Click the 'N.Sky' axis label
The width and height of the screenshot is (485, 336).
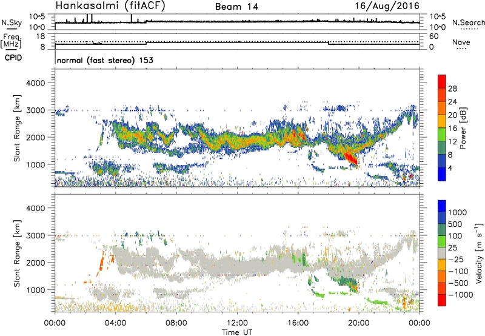point(12,22)
